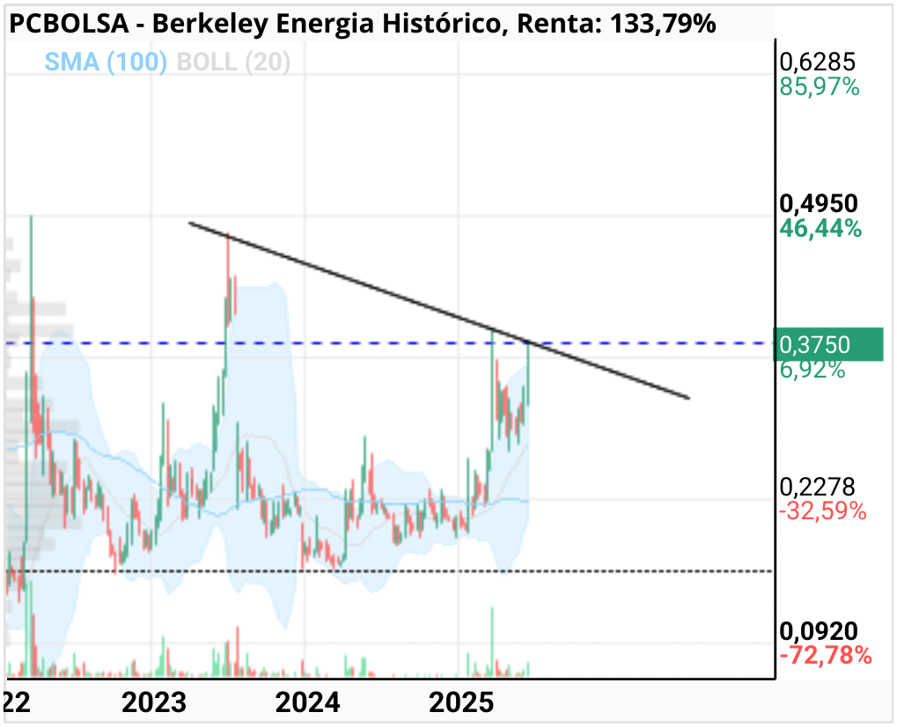Click the black descending trendline
The width and height of the screenshot is (897, 727).
pyautogui.click(x=438, y=310)
